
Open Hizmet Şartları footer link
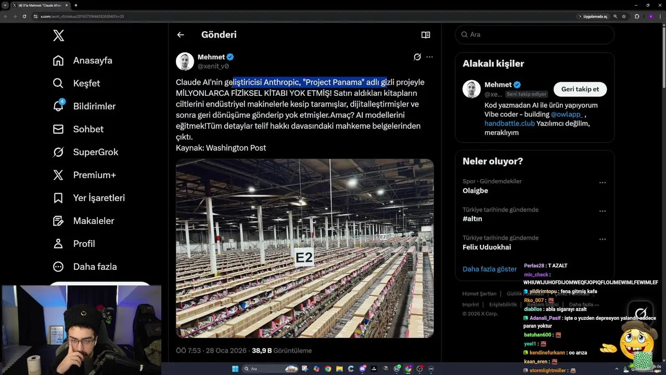pyautogui.click(x=479, y=294)
